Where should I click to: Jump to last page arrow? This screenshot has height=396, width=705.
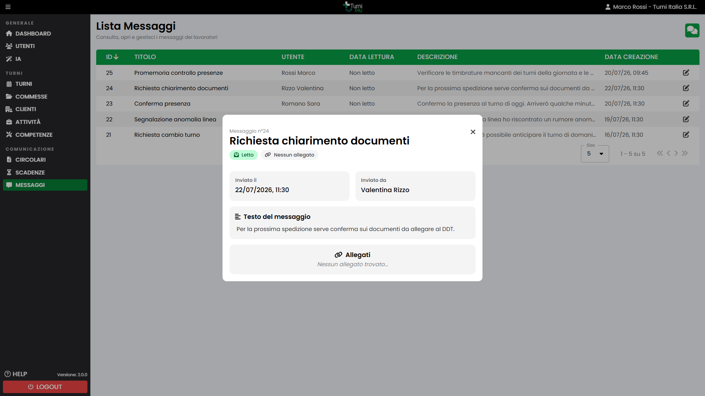point(685,153)
